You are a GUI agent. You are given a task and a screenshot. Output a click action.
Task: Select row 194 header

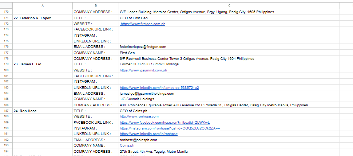(x=6, y=151)
